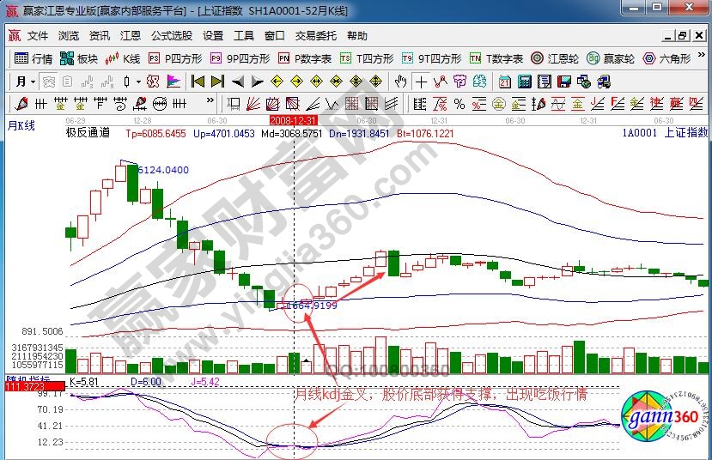This screenshot has width=712, height=460.
Task: Toggle the percent (%) line tool
Action: pyautogui.click(x=459, y=104)
